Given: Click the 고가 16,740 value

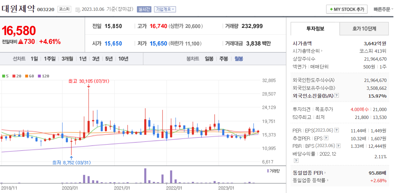Looking at the screenshot, I should pos(158,26).
